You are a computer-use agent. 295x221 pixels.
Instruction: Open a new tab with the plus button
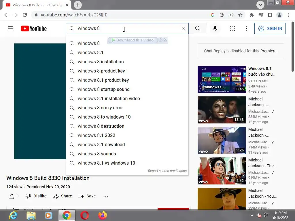point(78,5)
